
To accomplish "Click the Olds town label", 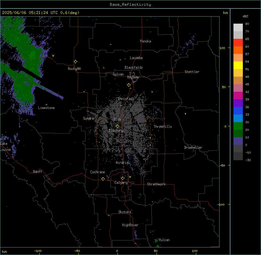I will point(117,119).
